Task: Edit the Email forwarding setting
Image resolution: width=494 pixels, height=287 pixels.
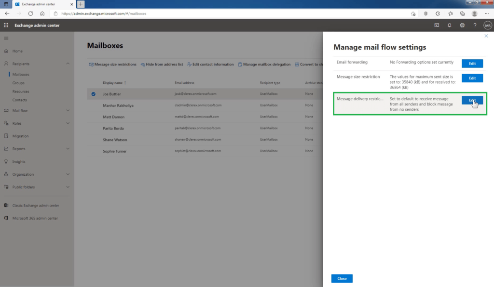Action: 472,64
